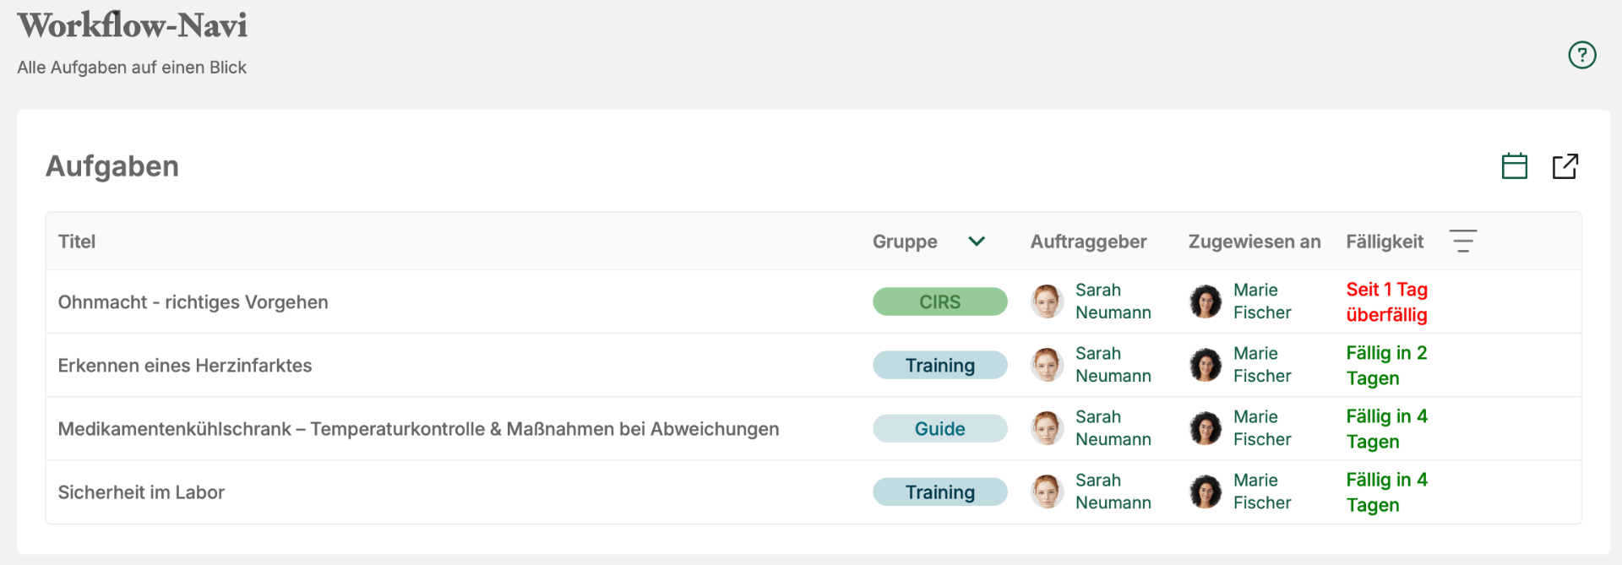Click 'Seit 1 Tag überfällig' status

pos(1387,302)
